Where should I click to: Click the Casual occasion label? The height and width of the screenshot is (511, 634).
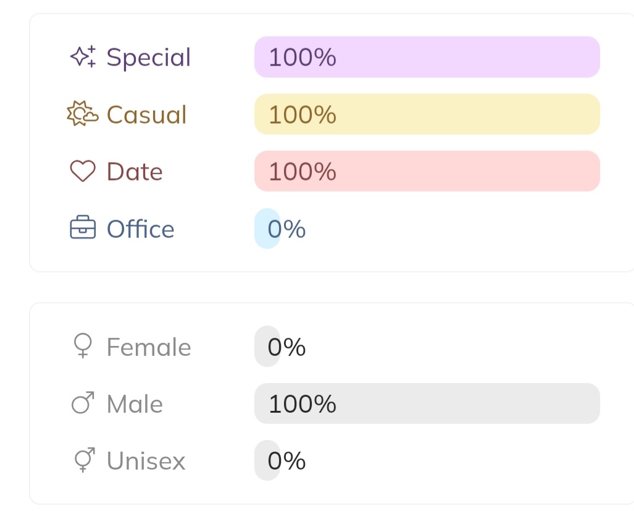tap(146, 115)
